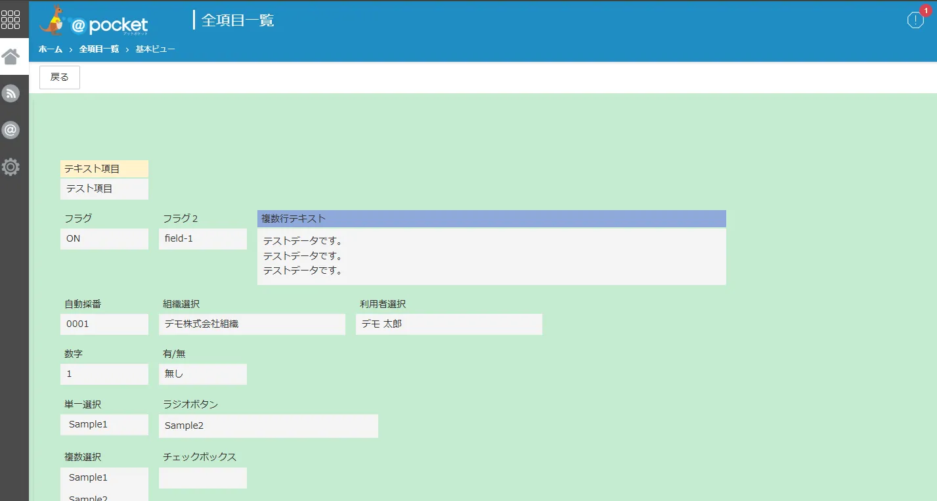Open the notification alert icon
The height and width of the screenshot is (501, 937).
915,20
